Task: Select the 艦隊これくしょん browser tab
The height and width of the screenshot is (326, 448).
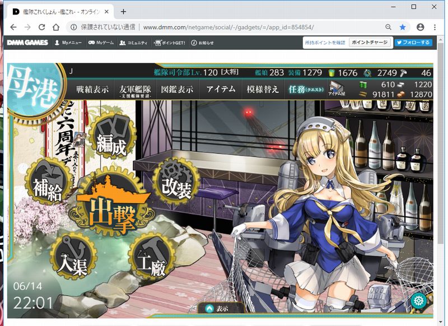Action: coord(61,12)
